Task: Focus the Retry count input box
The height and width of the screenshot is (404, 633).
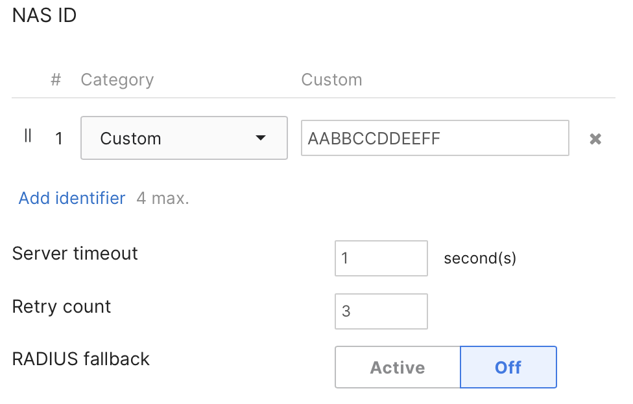Action: click(x=381, y=311)
